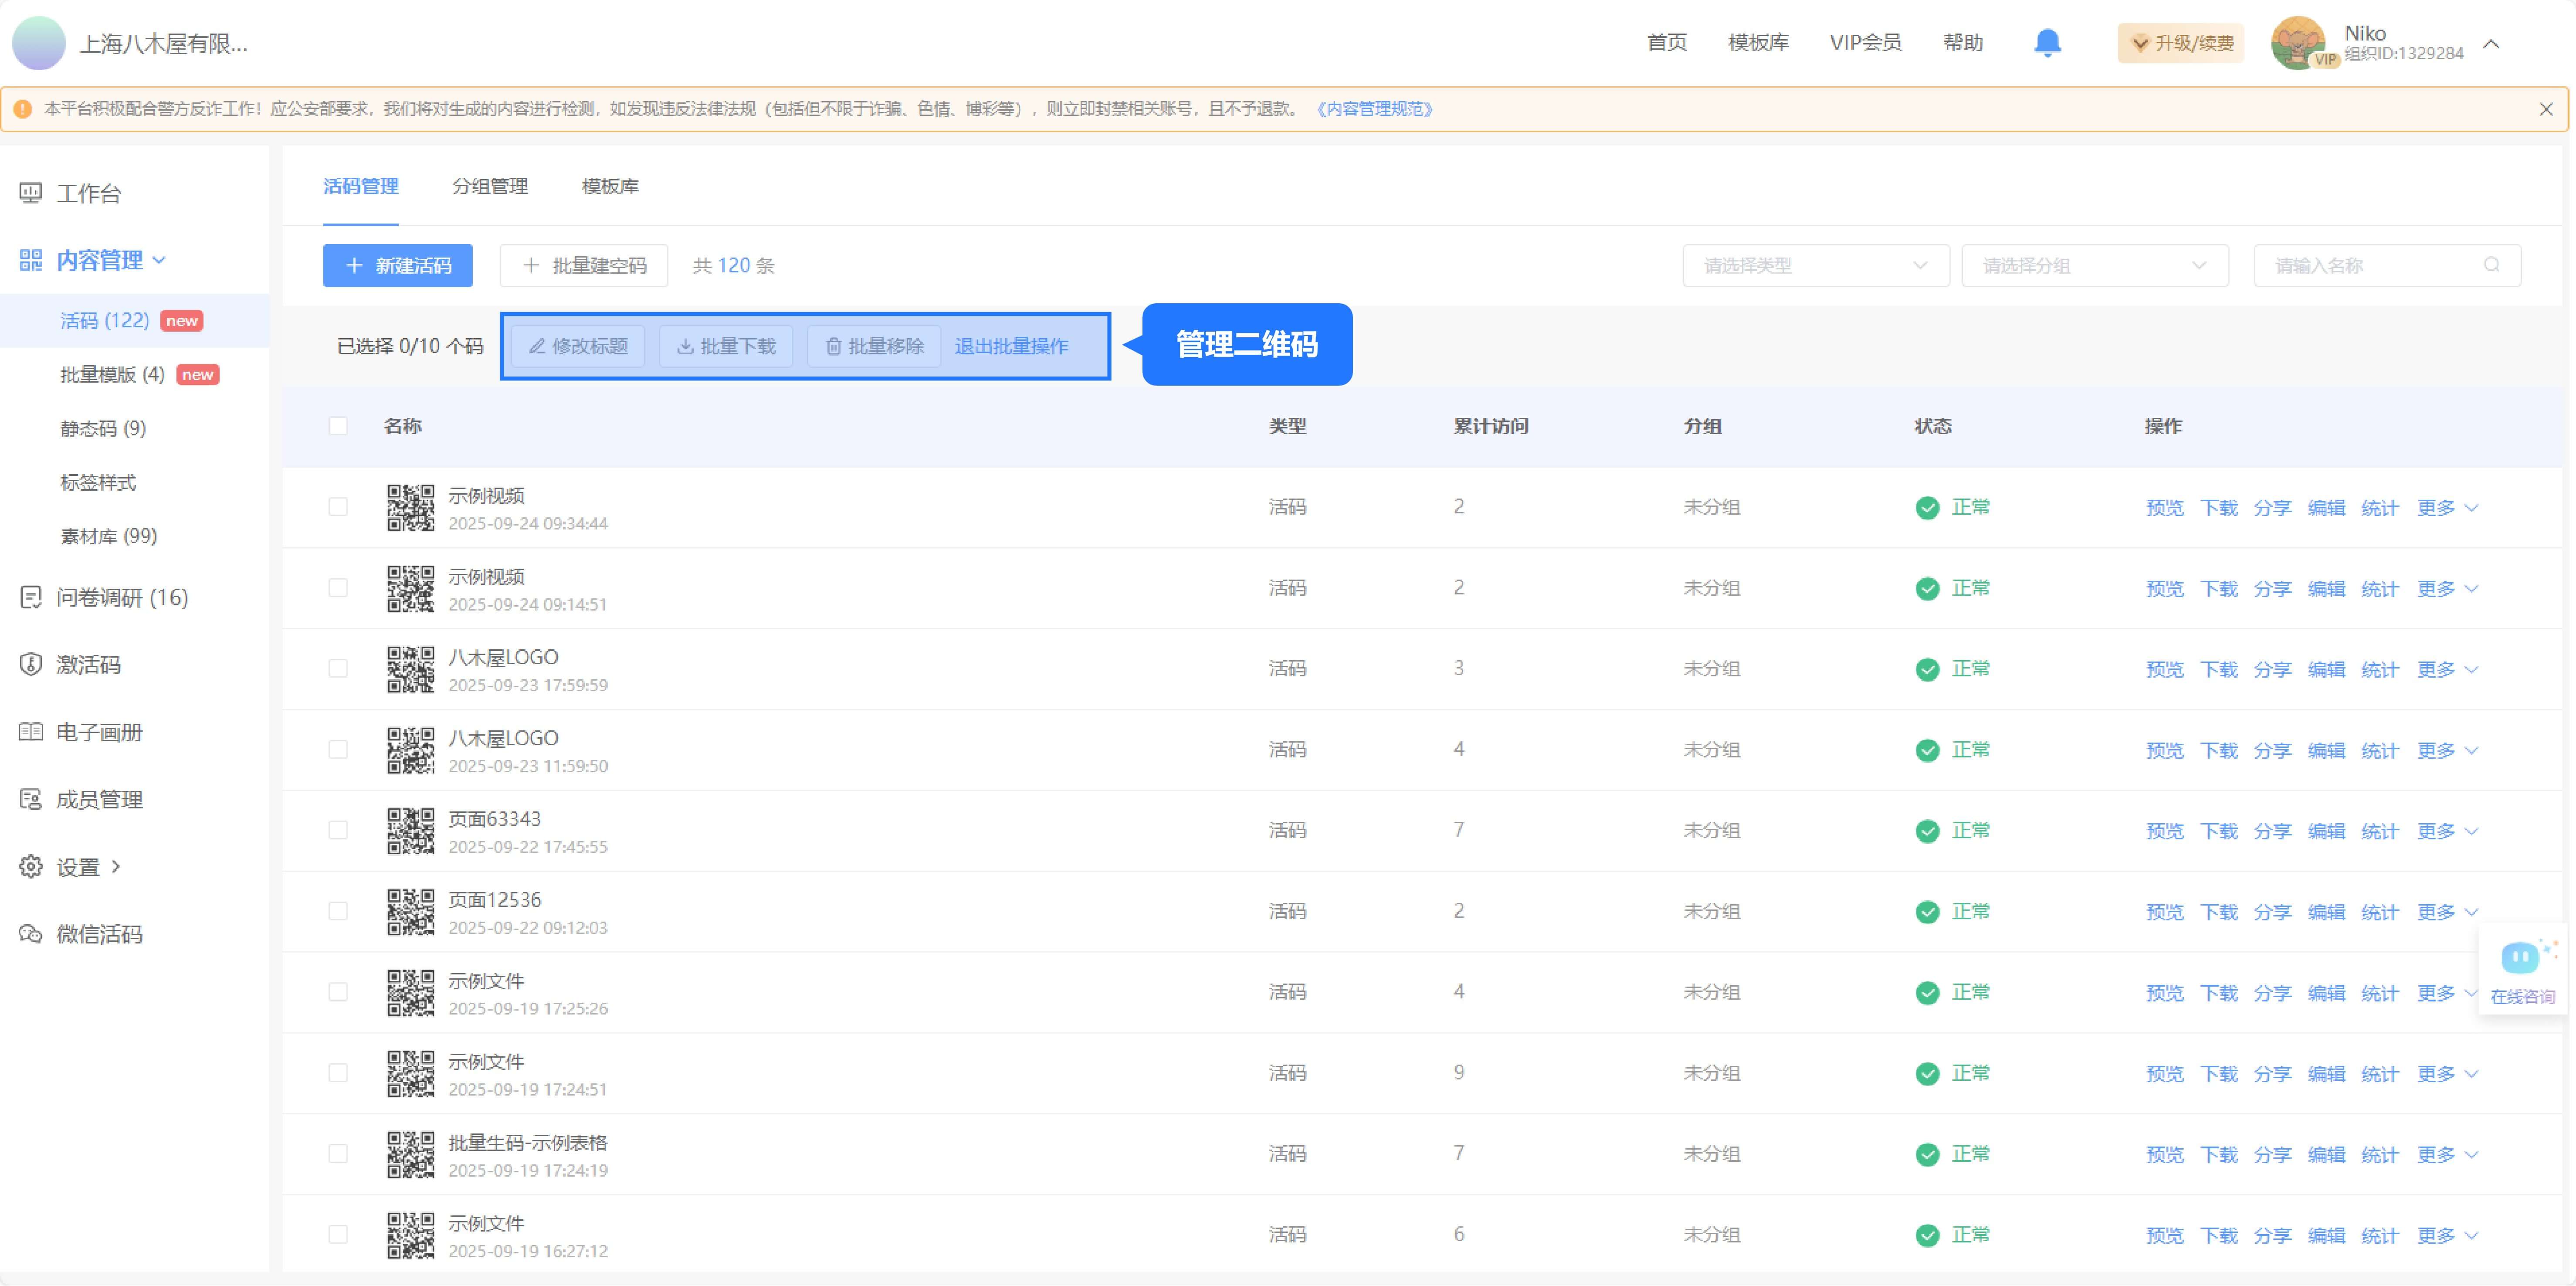
Task: Click the 微信活码 WeChat icon
Action: click(31, 934)
